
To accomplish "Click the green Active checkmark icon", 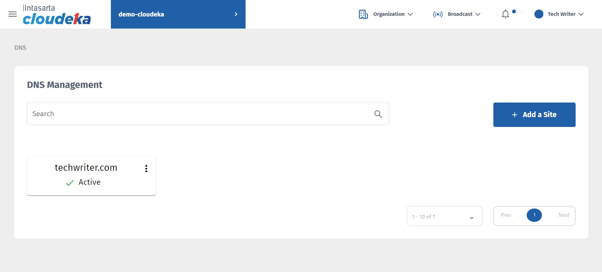I will pyautogui.click(x=70, y=183).
